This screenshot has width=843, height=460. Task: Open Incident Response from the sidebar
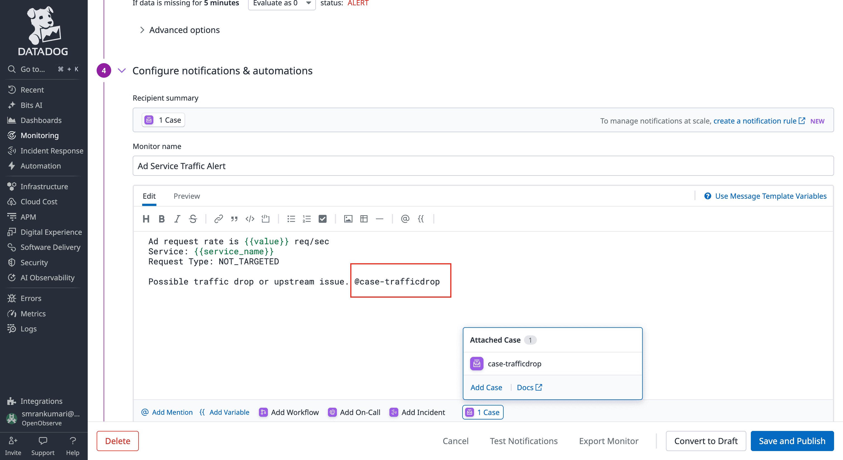pos(51,151)
